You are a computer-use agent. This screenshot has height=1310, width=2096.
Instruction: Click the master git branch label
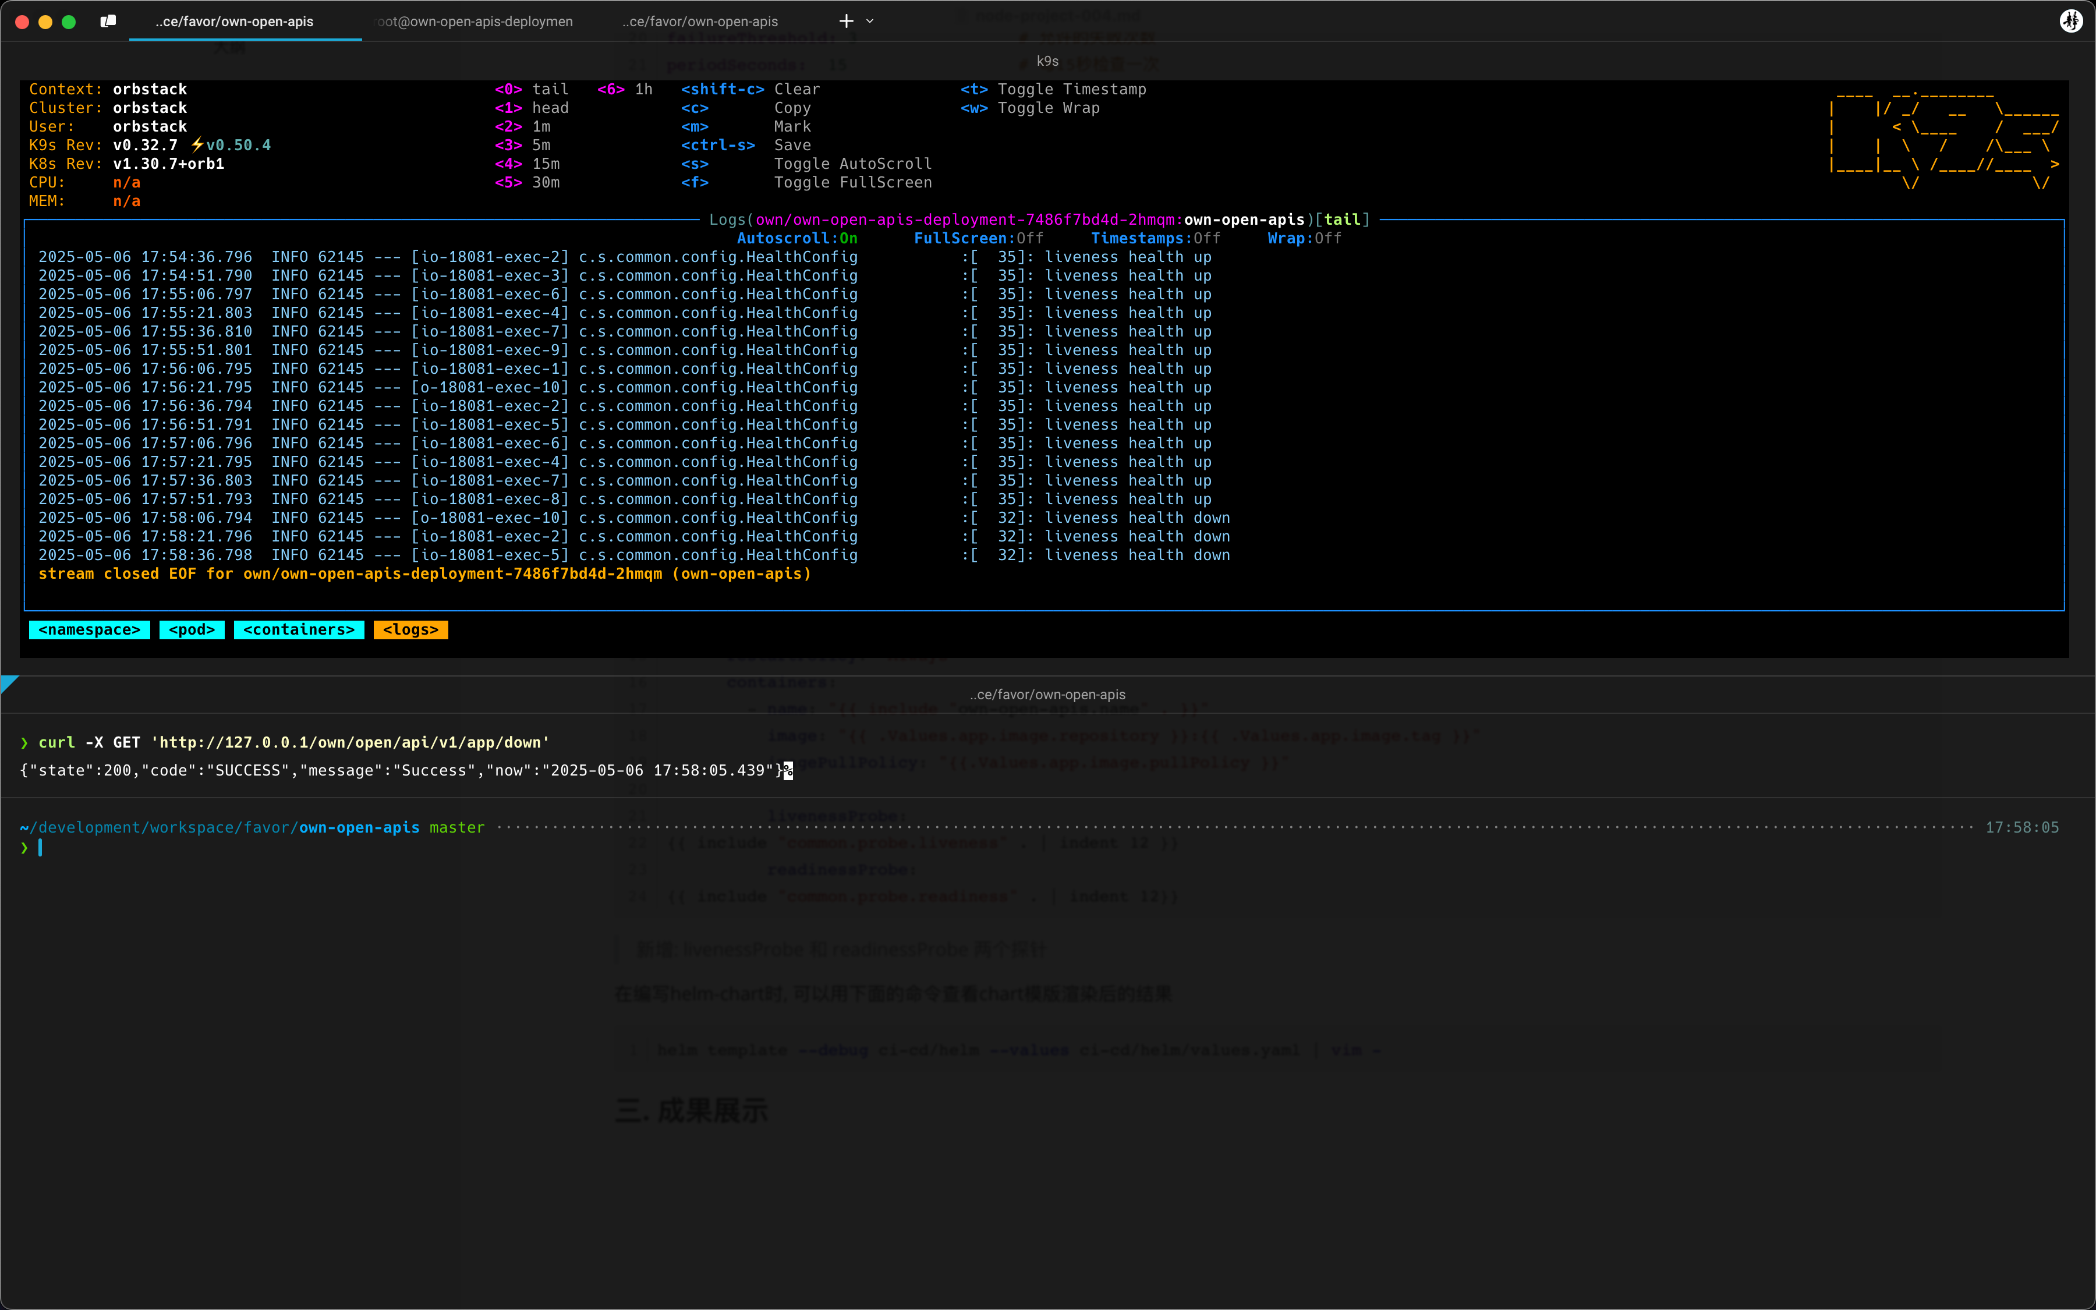point(457,827)
